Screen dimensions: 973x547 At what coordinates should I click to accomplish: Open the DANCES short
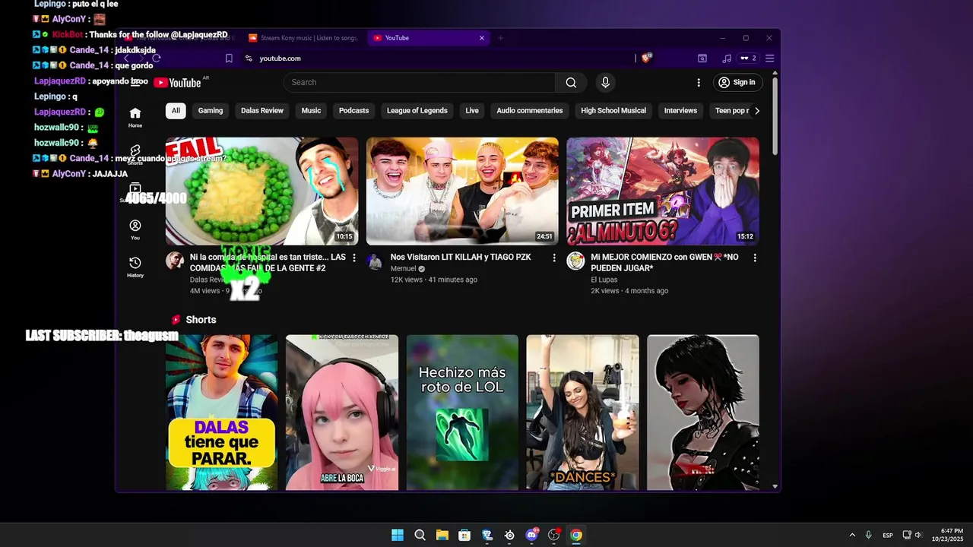[583, 413]
